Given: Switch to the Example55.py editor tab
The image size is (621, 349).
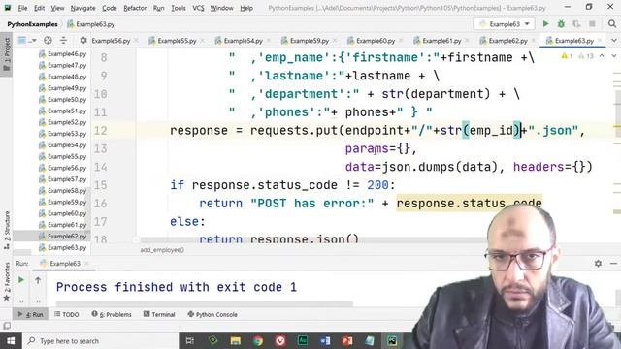Looking at the screenshot, I should [x=177, y=41].
